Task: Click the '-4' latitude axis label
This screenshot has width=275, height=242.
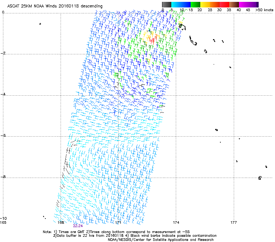Action: click(x=3, y=94)
